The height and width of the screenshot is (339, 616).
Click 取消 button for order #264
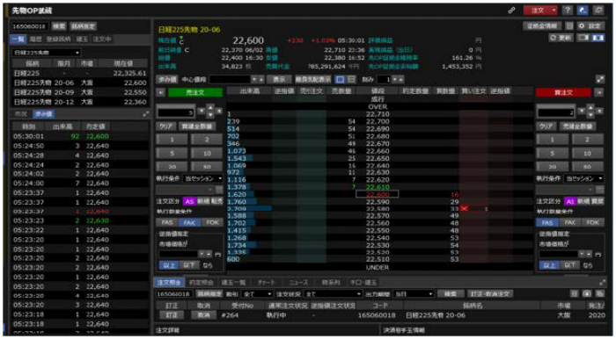pyautogui.click(x=203, y=315)
